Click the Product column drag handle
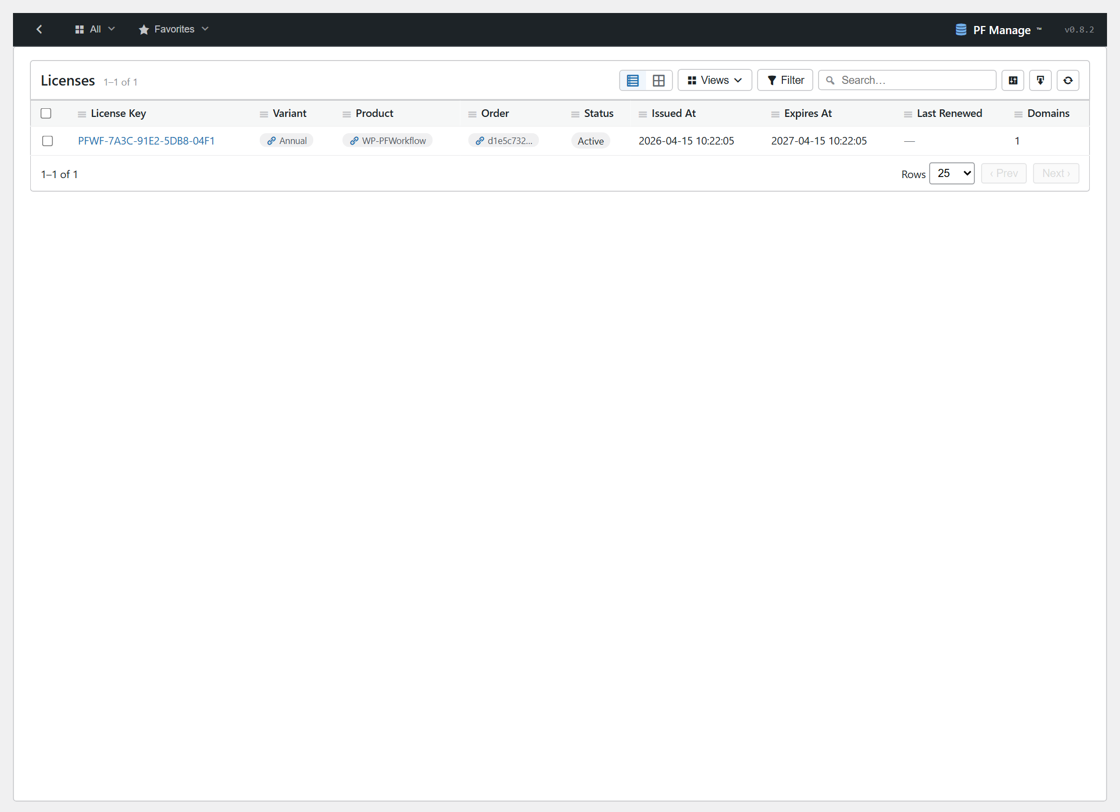Viewport: 1120px width, 812px height. pyautogui.click(x=347, y=114)
